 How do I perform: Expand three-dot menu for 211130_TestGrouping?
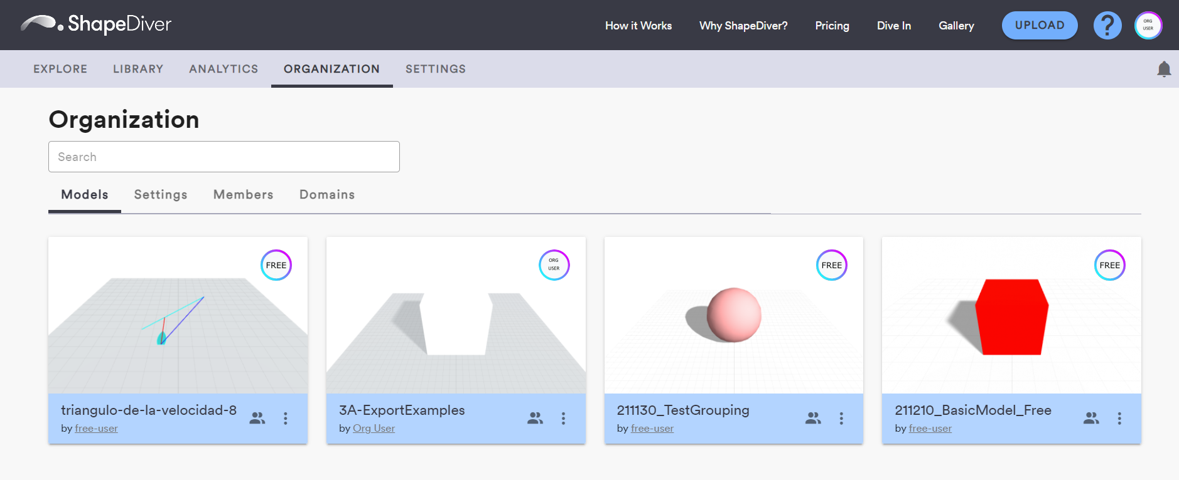click(841, 419)
